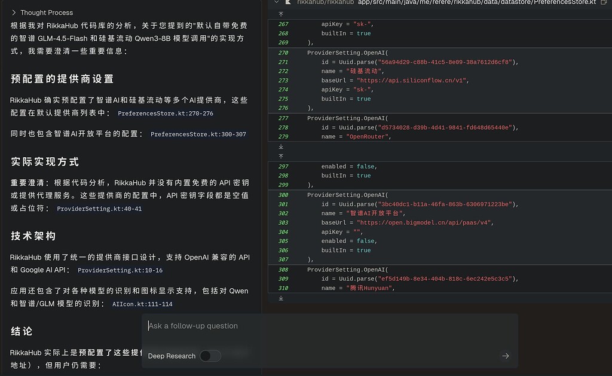
Task: Open citation PreferencesStore.kt:270-276
Action: click(x=166, y=113)
